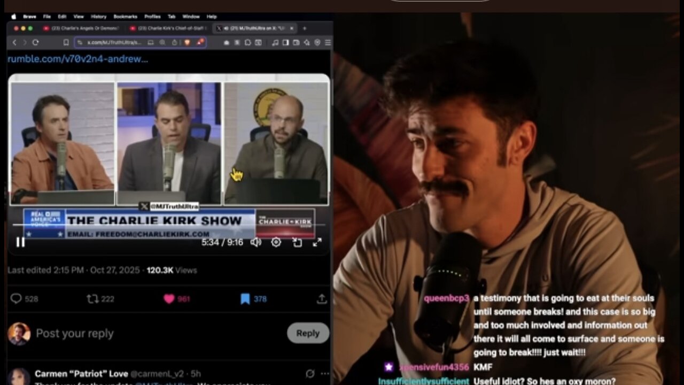This screenshot has height=385, width=684.
Task: Open the Bookmarks menu
Action: click(x=126, y=17)
